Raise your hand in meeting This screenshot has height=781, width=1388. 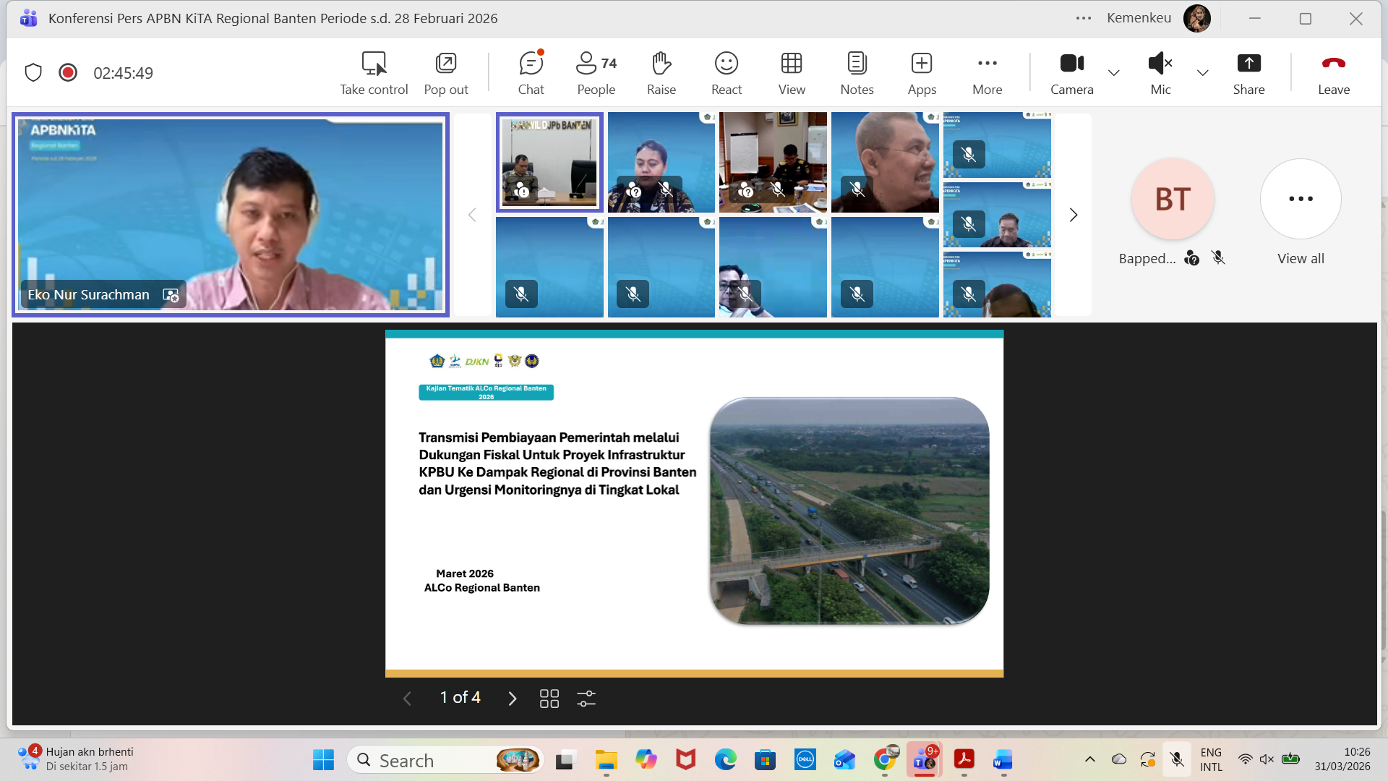click(661, 72)
